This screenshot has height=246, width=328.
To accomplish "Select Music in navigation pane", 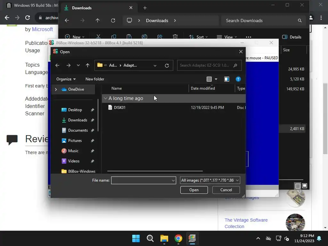I will (x=73, y=151).
